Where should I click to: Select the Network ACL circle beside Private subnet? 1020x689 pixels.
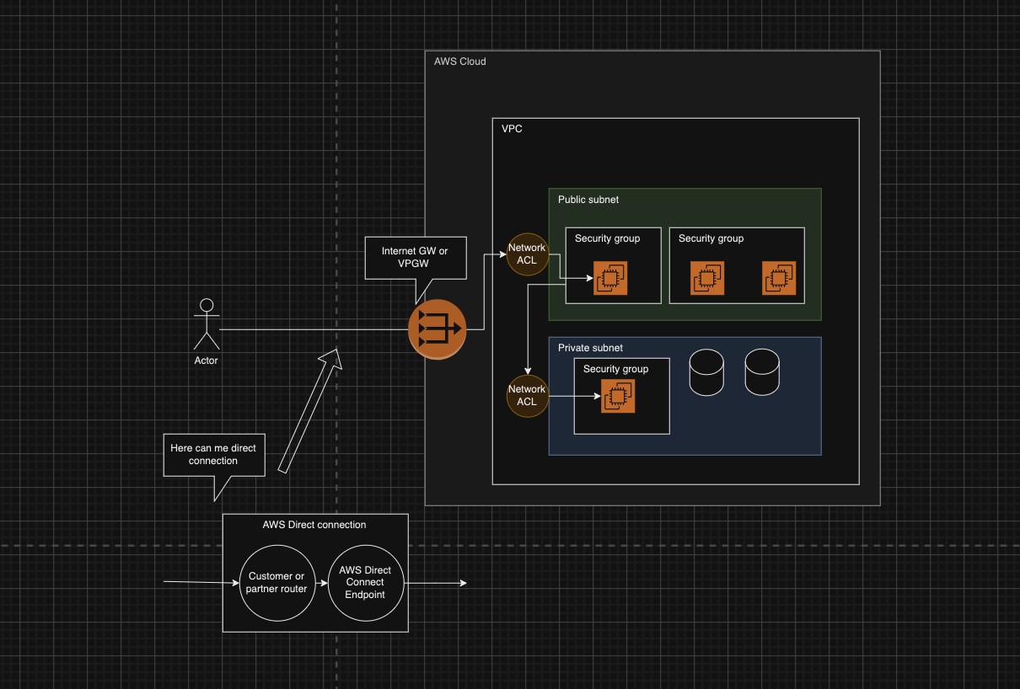coord(527,395)
